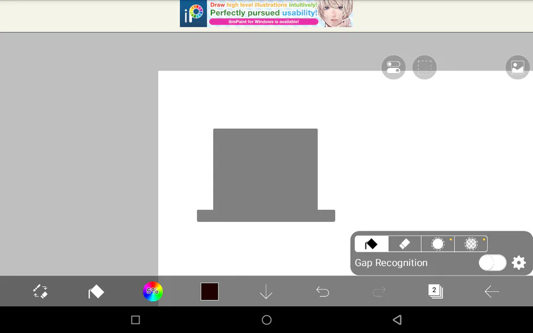Open the selection area tool
Image resolution: width=533 pixels, height=333 pixels.
424,67
